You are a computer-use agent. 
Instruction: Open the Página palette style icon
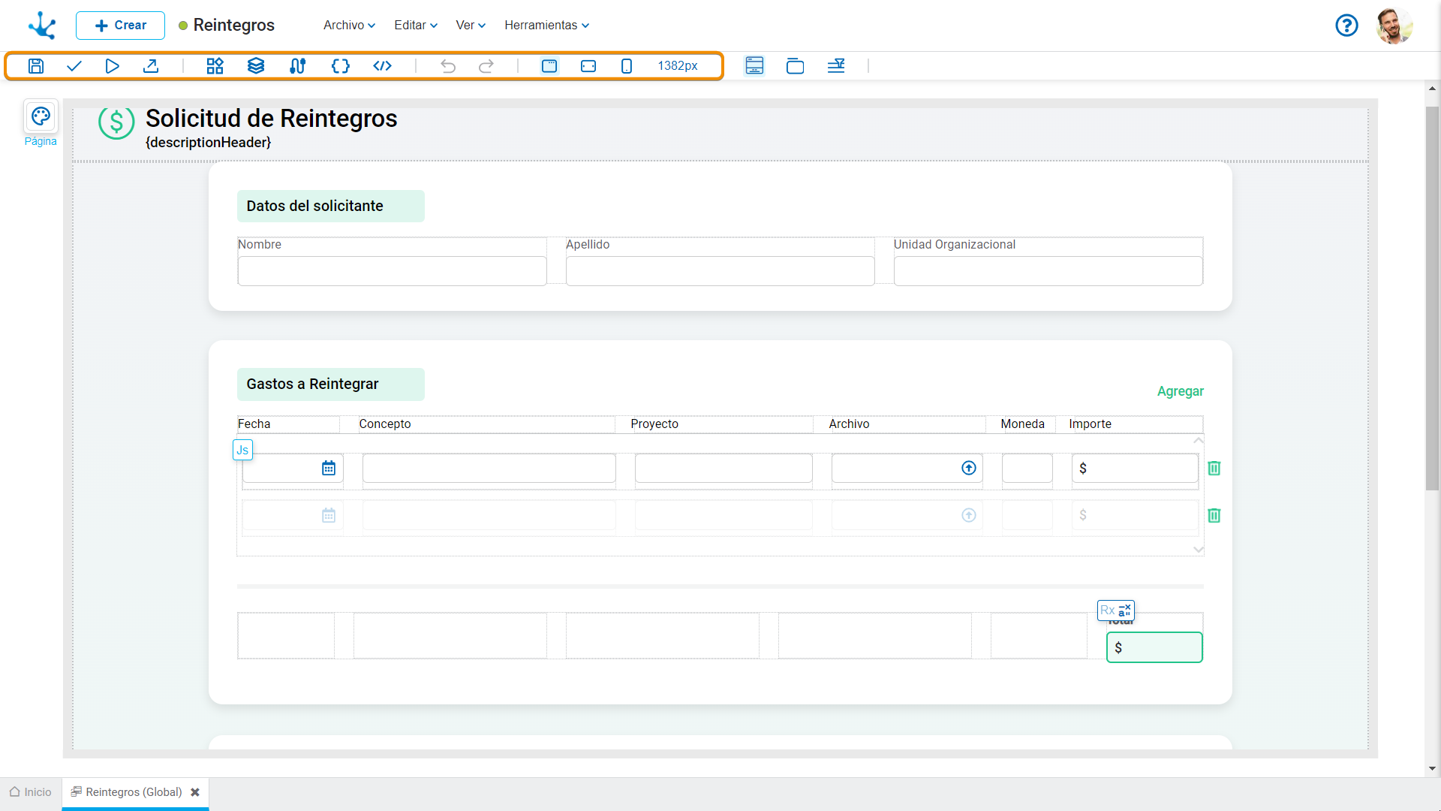(41, 116)
